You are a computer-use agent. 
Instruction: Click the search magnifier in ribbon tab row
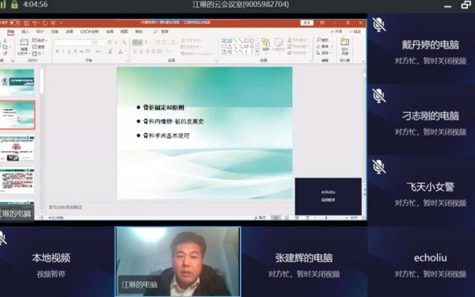(x=155, y=32)
